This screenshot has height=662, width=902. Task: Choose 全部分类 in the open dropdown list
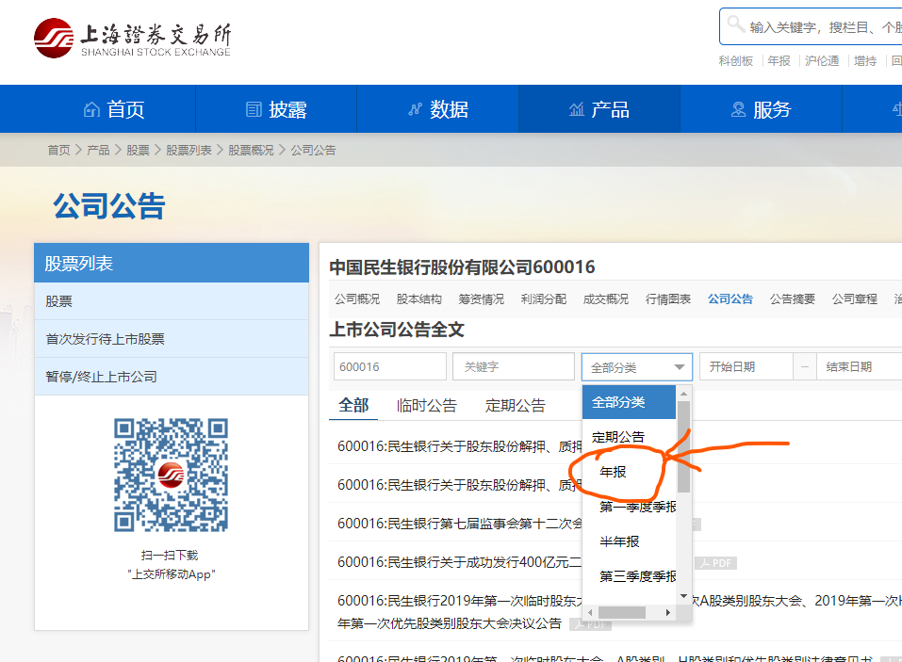[630, 402]
